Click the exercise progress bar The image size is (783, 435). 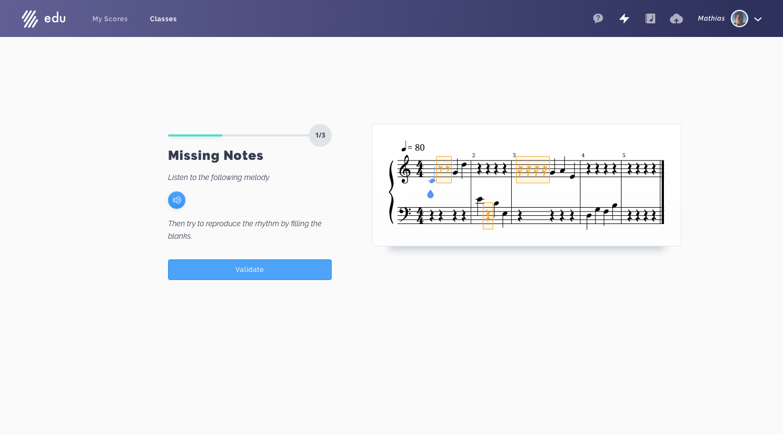pos(239,135)
